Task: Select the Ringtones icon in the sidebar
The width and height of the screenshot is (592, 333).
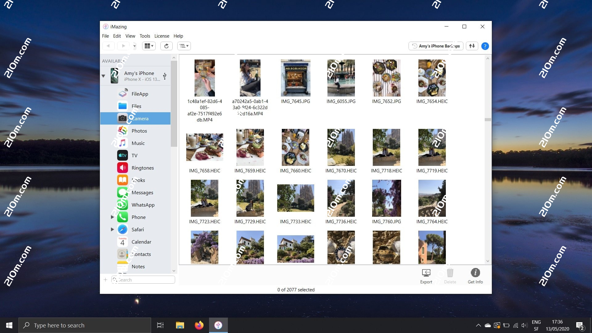Action: 122,168
